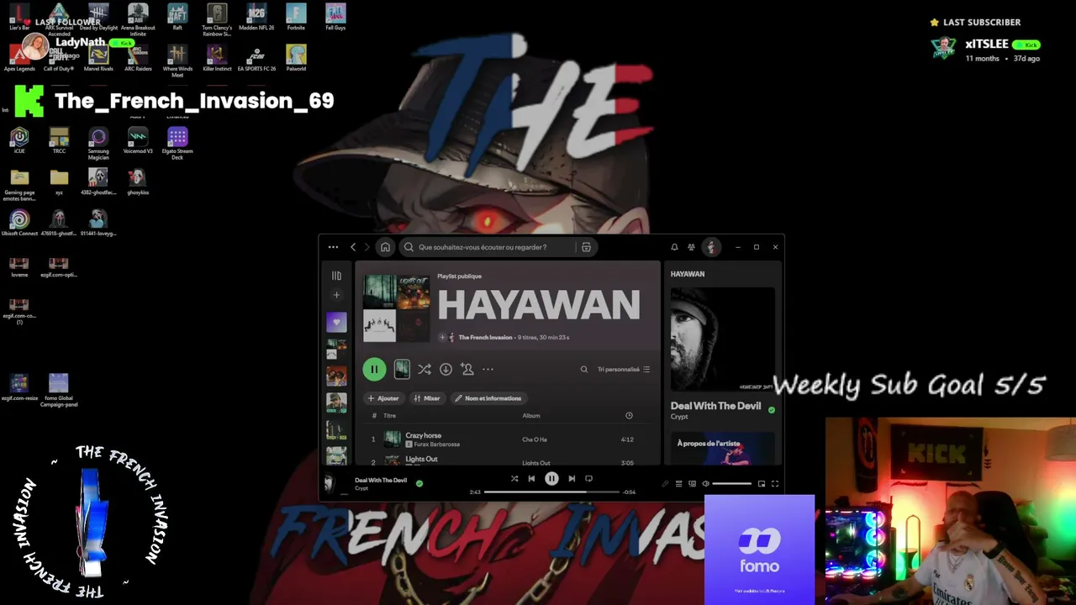Toggle smart shuffle for the playlist
Viewport: 1076px width, 605px height.
point(425,369)
